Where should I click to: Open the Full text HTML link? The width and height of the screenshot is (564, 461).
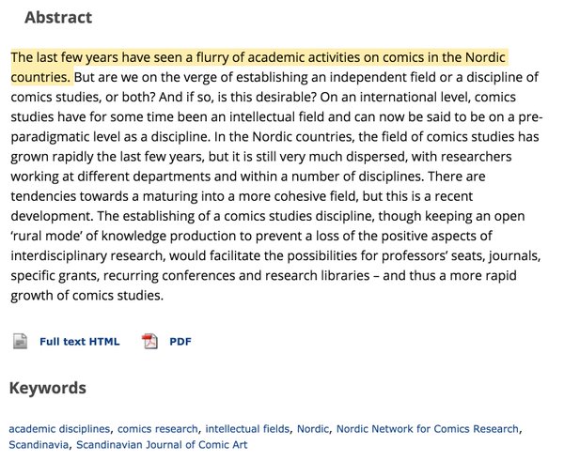[80, 342]
